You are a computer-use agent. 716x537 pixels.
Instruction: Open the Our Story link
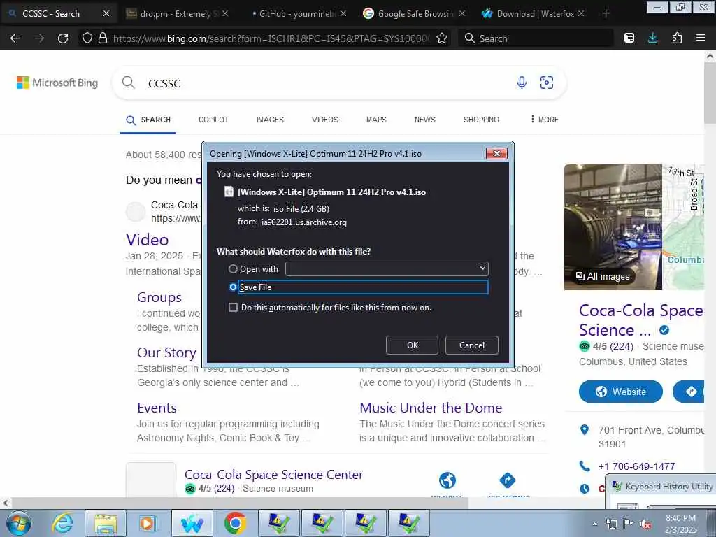166,352
